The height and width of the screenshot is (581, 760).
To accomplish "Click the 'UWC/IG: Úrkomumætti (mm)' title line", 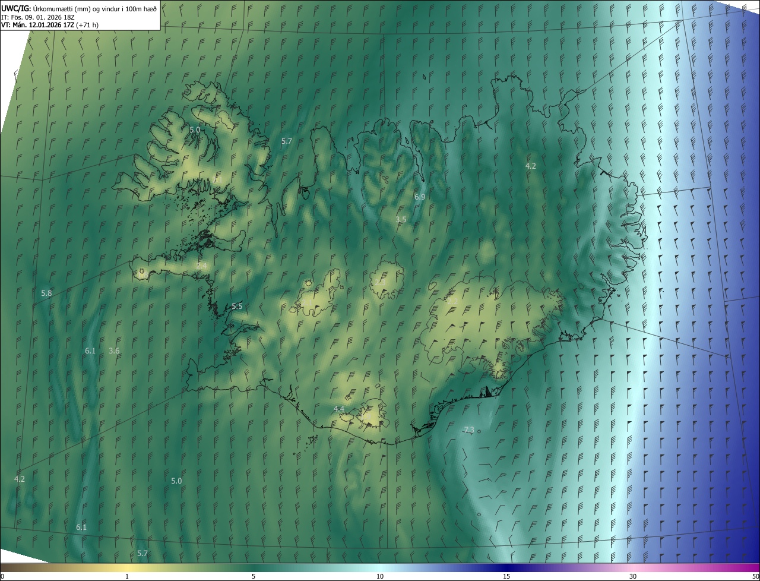I will tap(79, 8).
